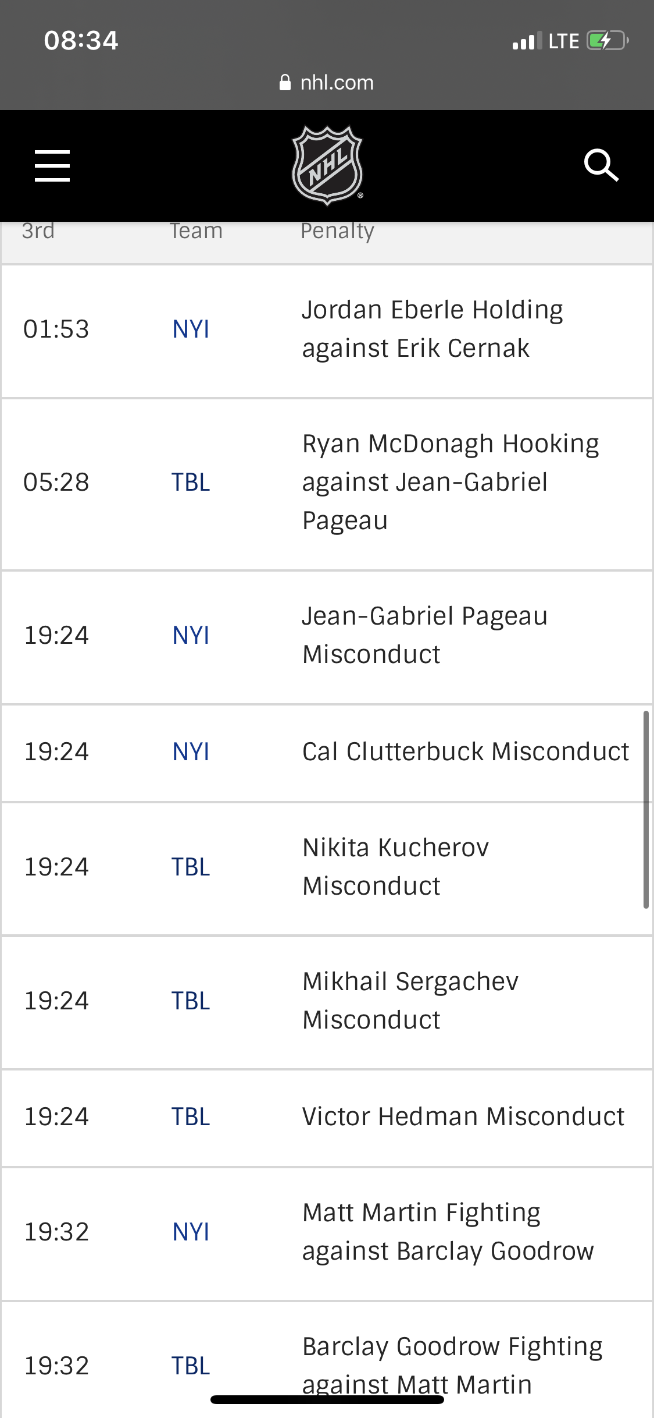Viewport: 654px width, 1418px height.
Task: Click the TBL link at 05:28
Action: [x=191, y=483]
